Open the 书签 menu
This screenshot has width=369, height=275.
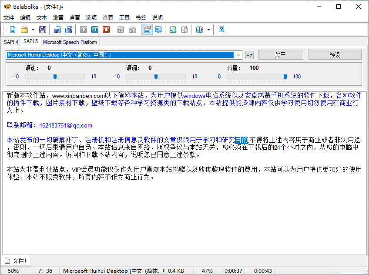point(141,18)
